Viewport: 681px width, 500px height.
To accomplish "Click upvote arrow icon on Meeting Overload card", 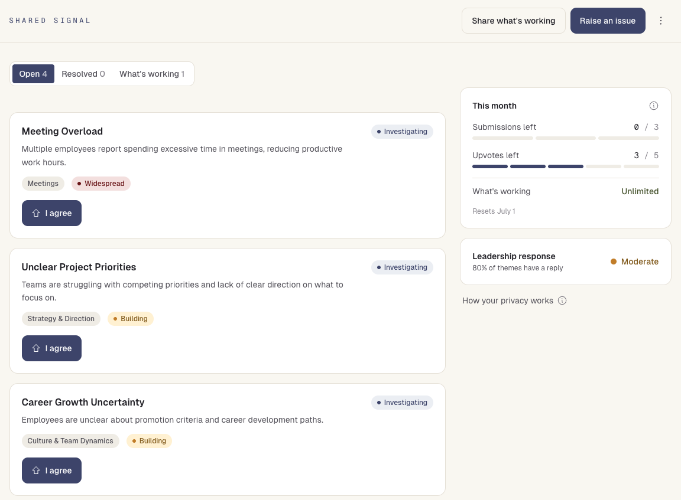I will pos(36,213).
